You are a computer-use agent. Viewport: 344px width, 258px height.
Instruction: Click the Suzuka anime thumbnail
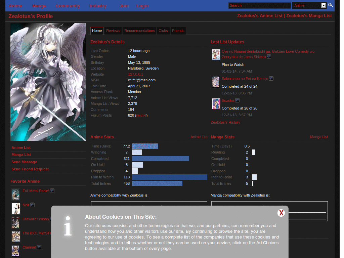[216, 104]
